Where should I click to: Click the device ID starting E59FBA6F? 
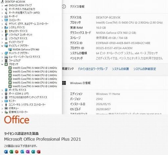pos(123,43)
